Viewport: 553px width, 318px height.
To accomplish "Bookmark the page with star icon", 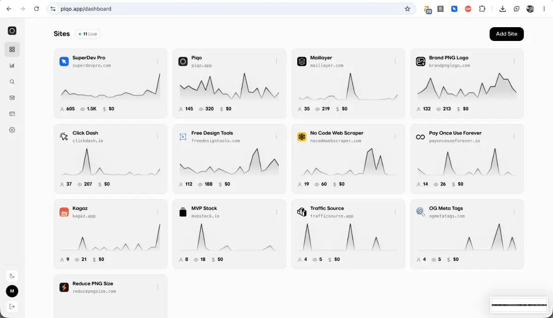I will (407, 9).
